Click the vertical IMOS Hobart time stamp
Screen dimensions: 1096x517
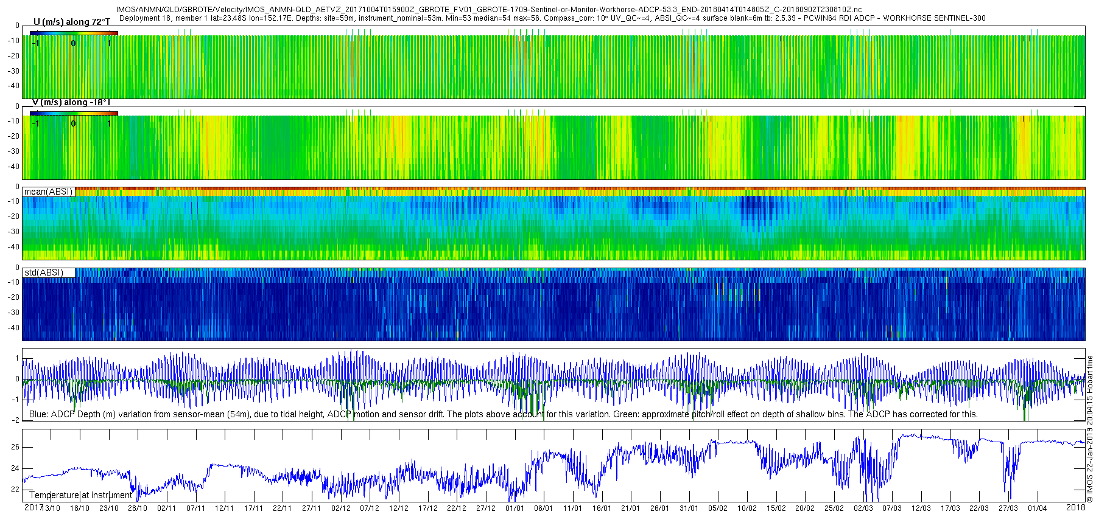[1090, 429]
